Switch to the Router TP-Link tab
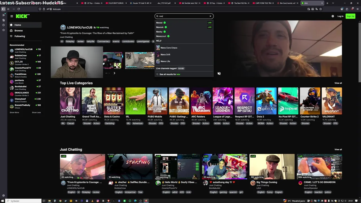This screenshot has height=203, width=361. (x=141, y=3)
